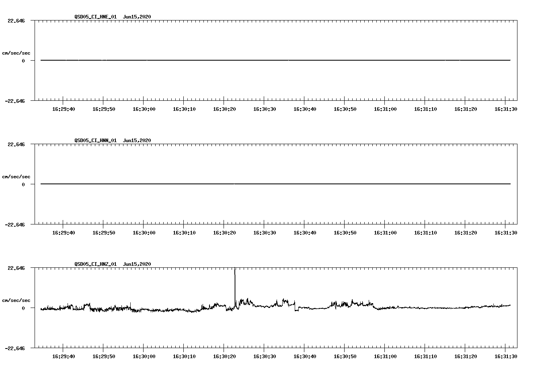This screenshot has width=546, height=371.
Task: Click the zero label on HNE y-axis
Action: coord(23,61)
